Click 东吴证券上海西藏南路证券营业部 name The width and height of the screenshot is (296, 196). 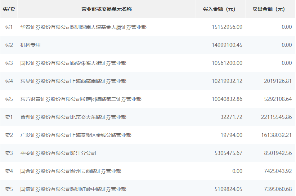point(73,81)
